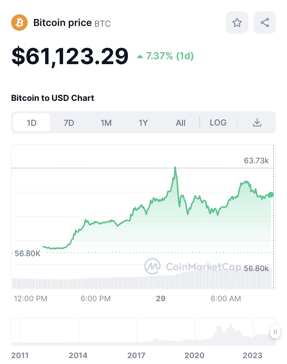Click the orange Bitcoin logo icon
The image size is (287, 364).
click(x=19, y=23)
